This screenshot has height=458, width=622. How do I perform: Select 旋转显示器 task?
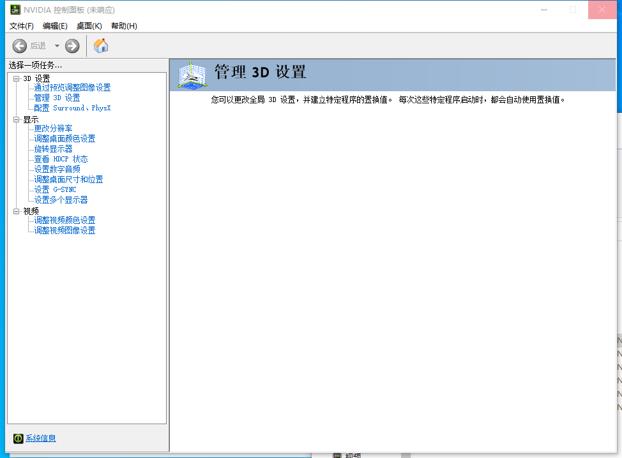tap(53, 149)
